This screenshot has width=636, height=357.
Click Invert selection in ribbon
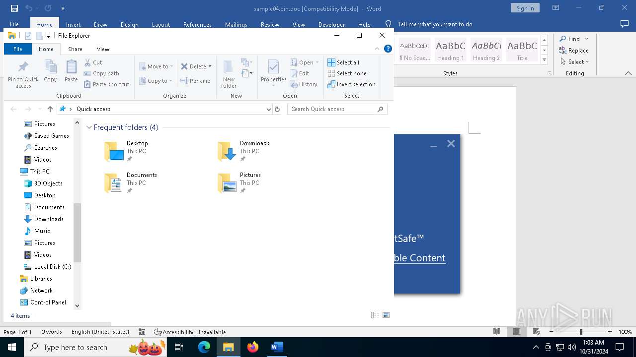[351, 84]
